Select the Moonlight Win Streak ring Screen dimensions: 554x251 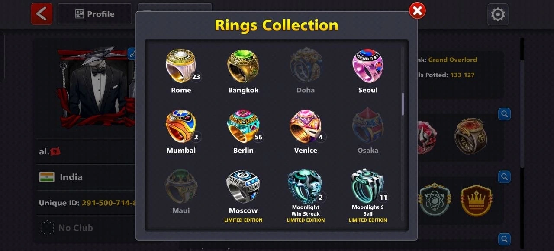coord(306,186)
